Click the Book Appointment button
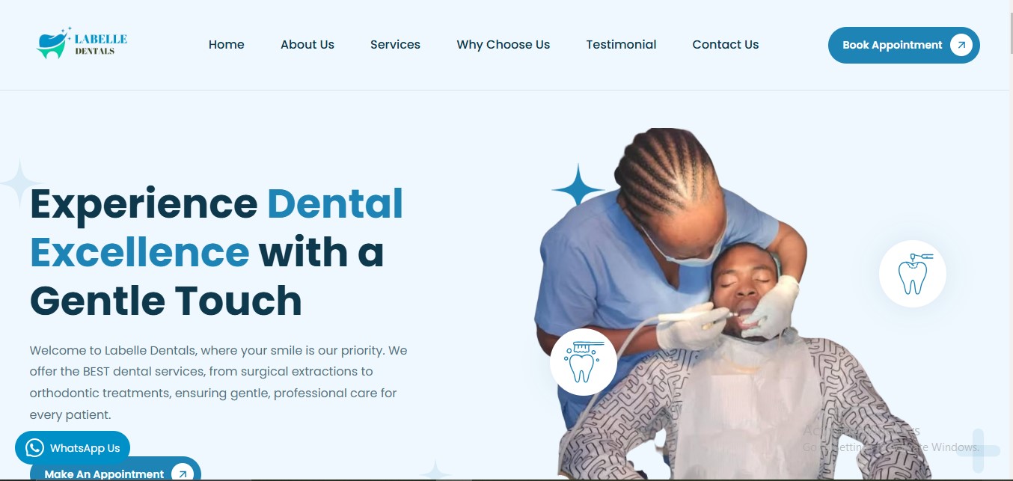This screenshot has width=1013, height=481. (x=904, y=45)
